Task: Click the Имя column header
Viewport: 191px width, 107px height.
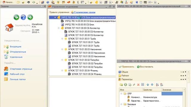Action: click(x=131, y=90)
